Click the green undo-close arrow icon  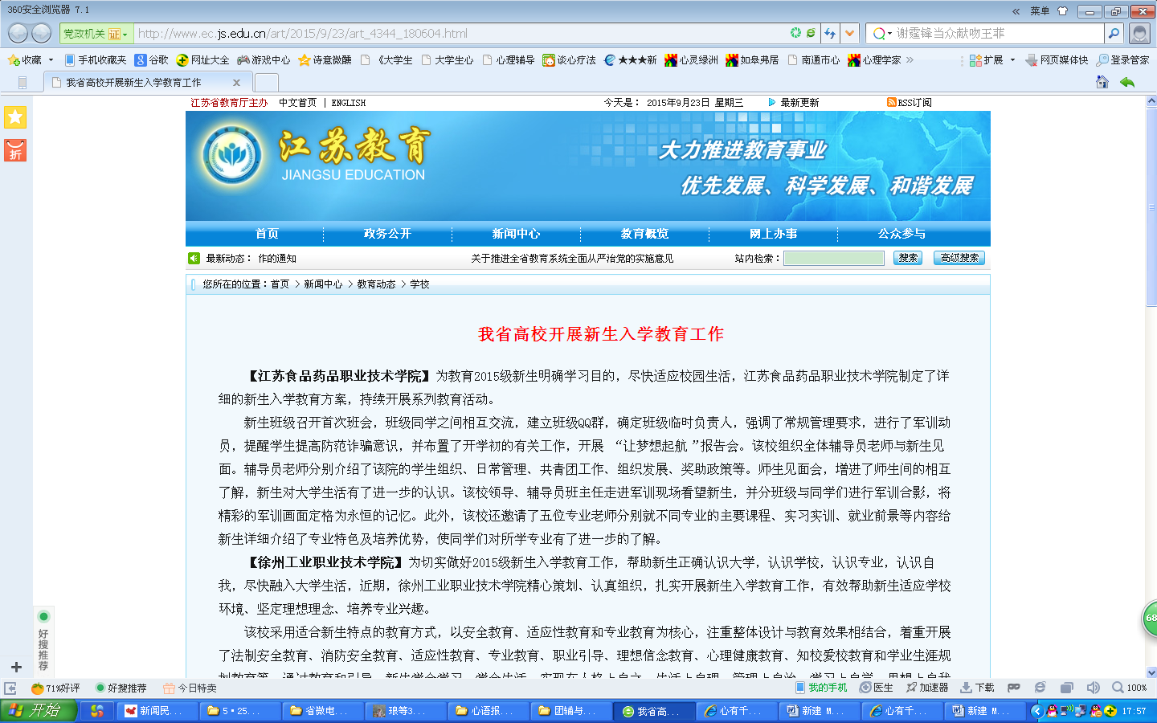pos(1127,82)
